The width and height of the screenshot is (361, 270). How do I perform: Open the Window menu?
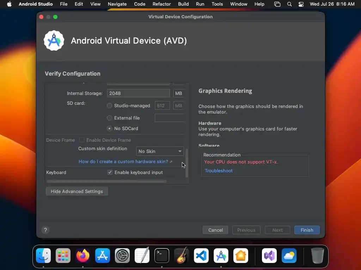(x=239, y=4)
